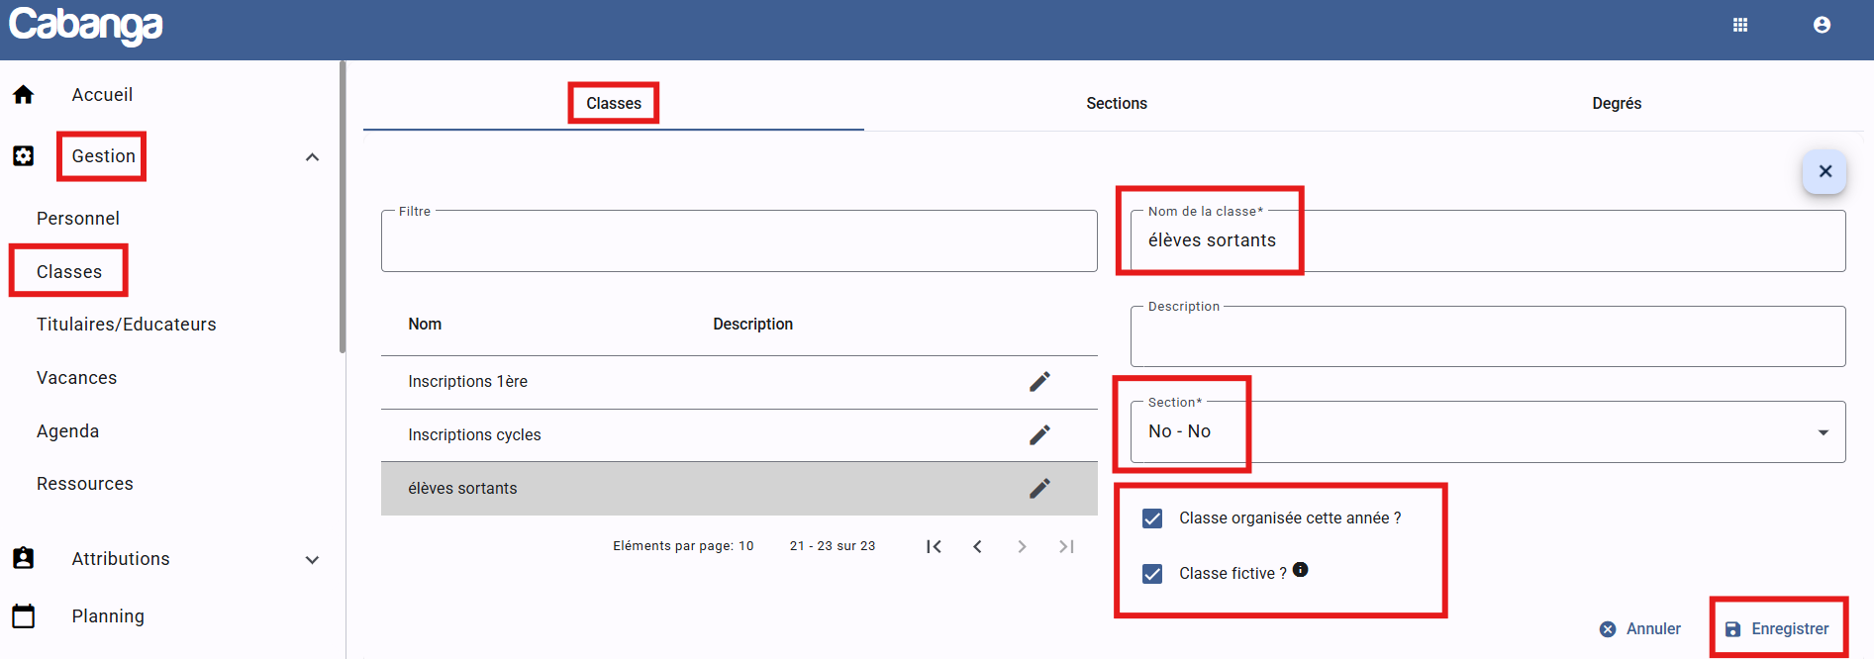This screenshot has height=659, width=1874.
Task: Close the class edit panel with X
Action: tap(1825, 171)
